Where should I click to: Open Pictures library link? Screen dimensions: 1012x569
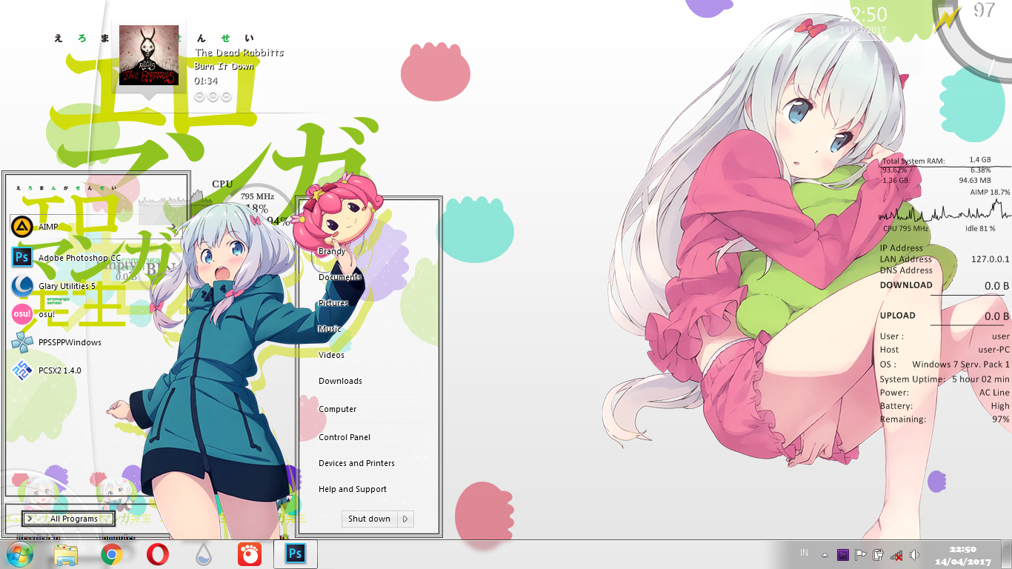tap(333, 303)
